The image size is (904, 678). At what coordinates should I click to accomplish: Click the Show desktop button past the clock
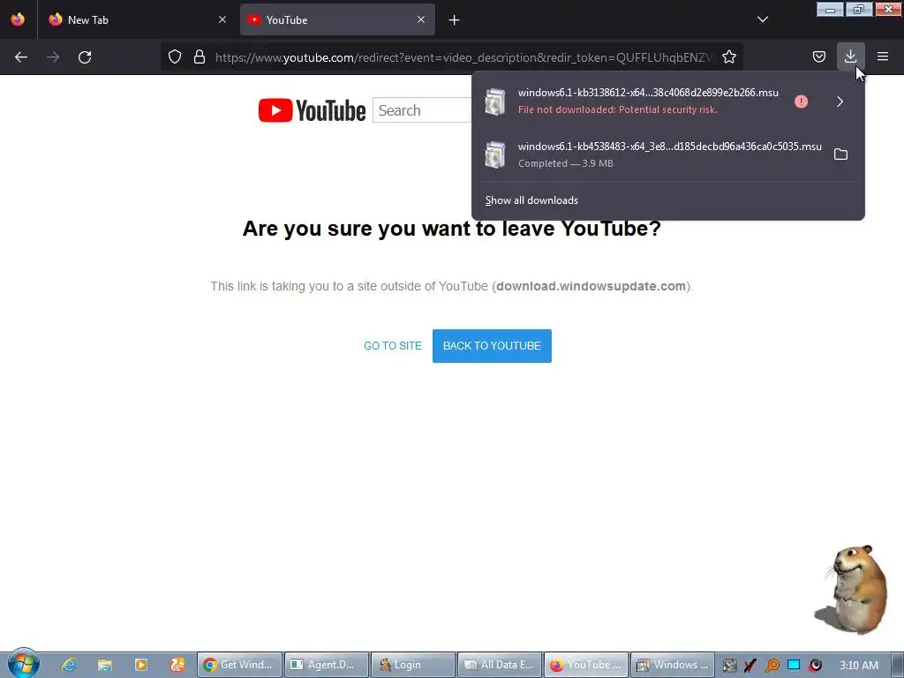coord(897,665)
